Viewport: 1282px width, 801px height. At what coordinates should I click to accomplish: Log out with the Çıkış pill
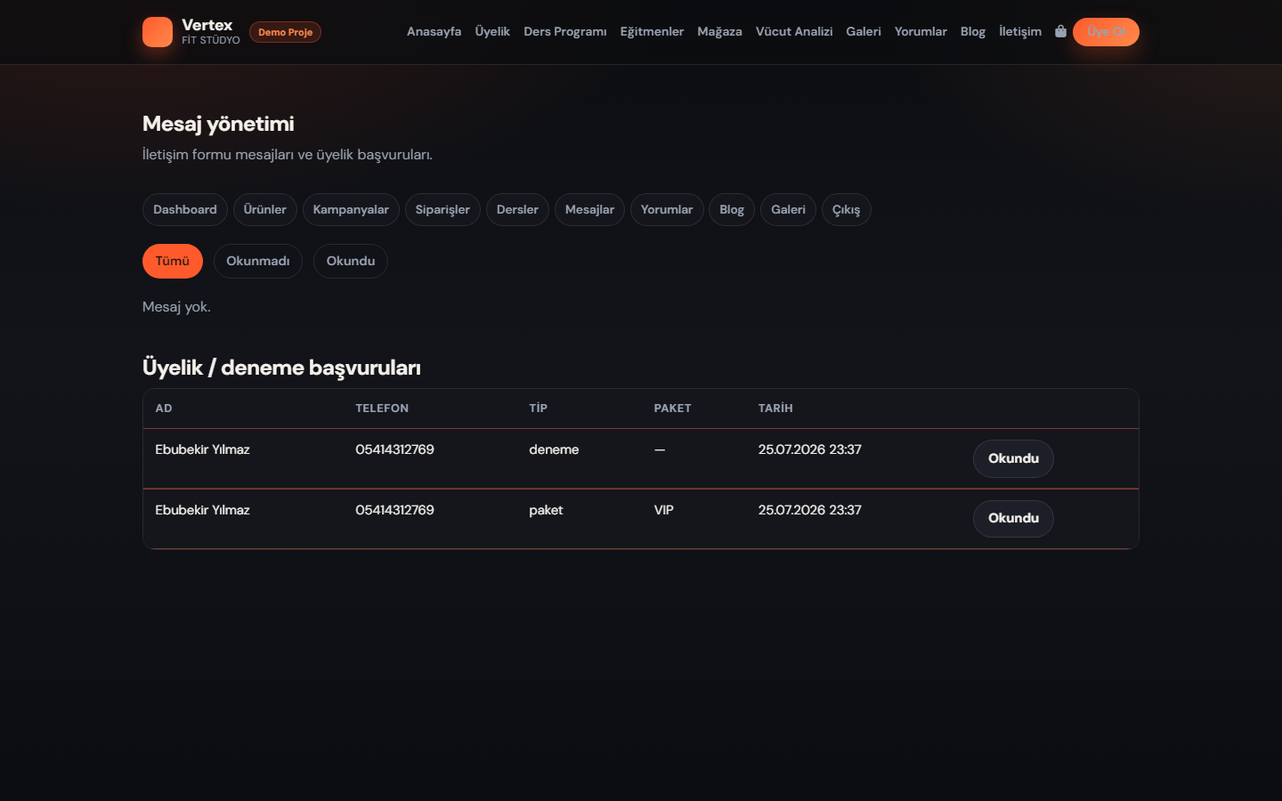(846, 210)
